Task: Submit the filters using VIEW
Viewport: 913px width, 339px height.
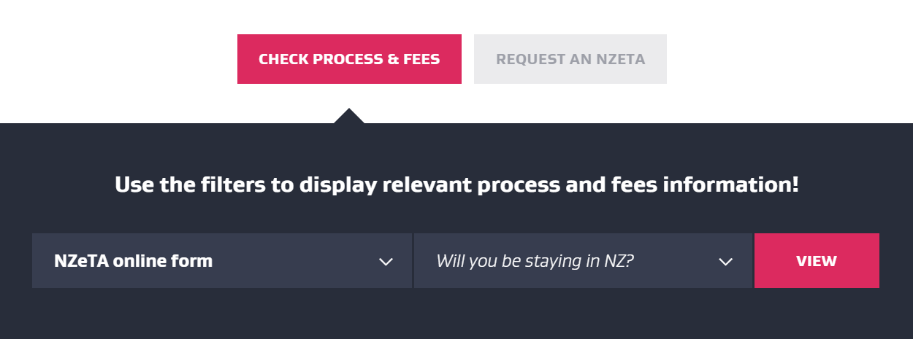Action: coord(817,261)
